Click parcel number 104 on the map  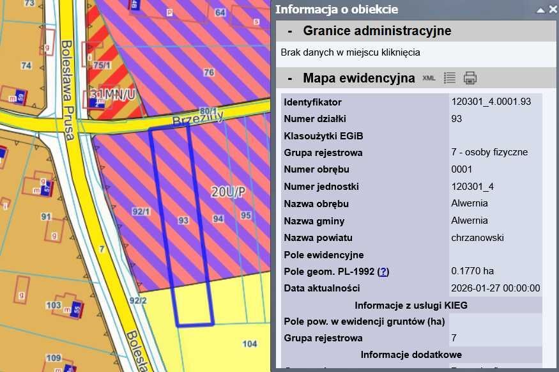[x=250, y=344]
